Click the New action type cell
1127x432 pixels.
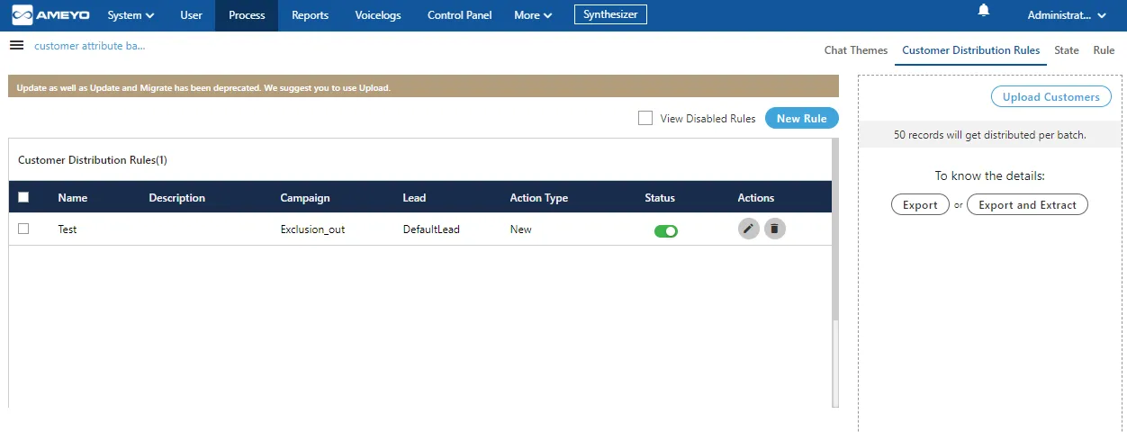(x=520, y=229)
